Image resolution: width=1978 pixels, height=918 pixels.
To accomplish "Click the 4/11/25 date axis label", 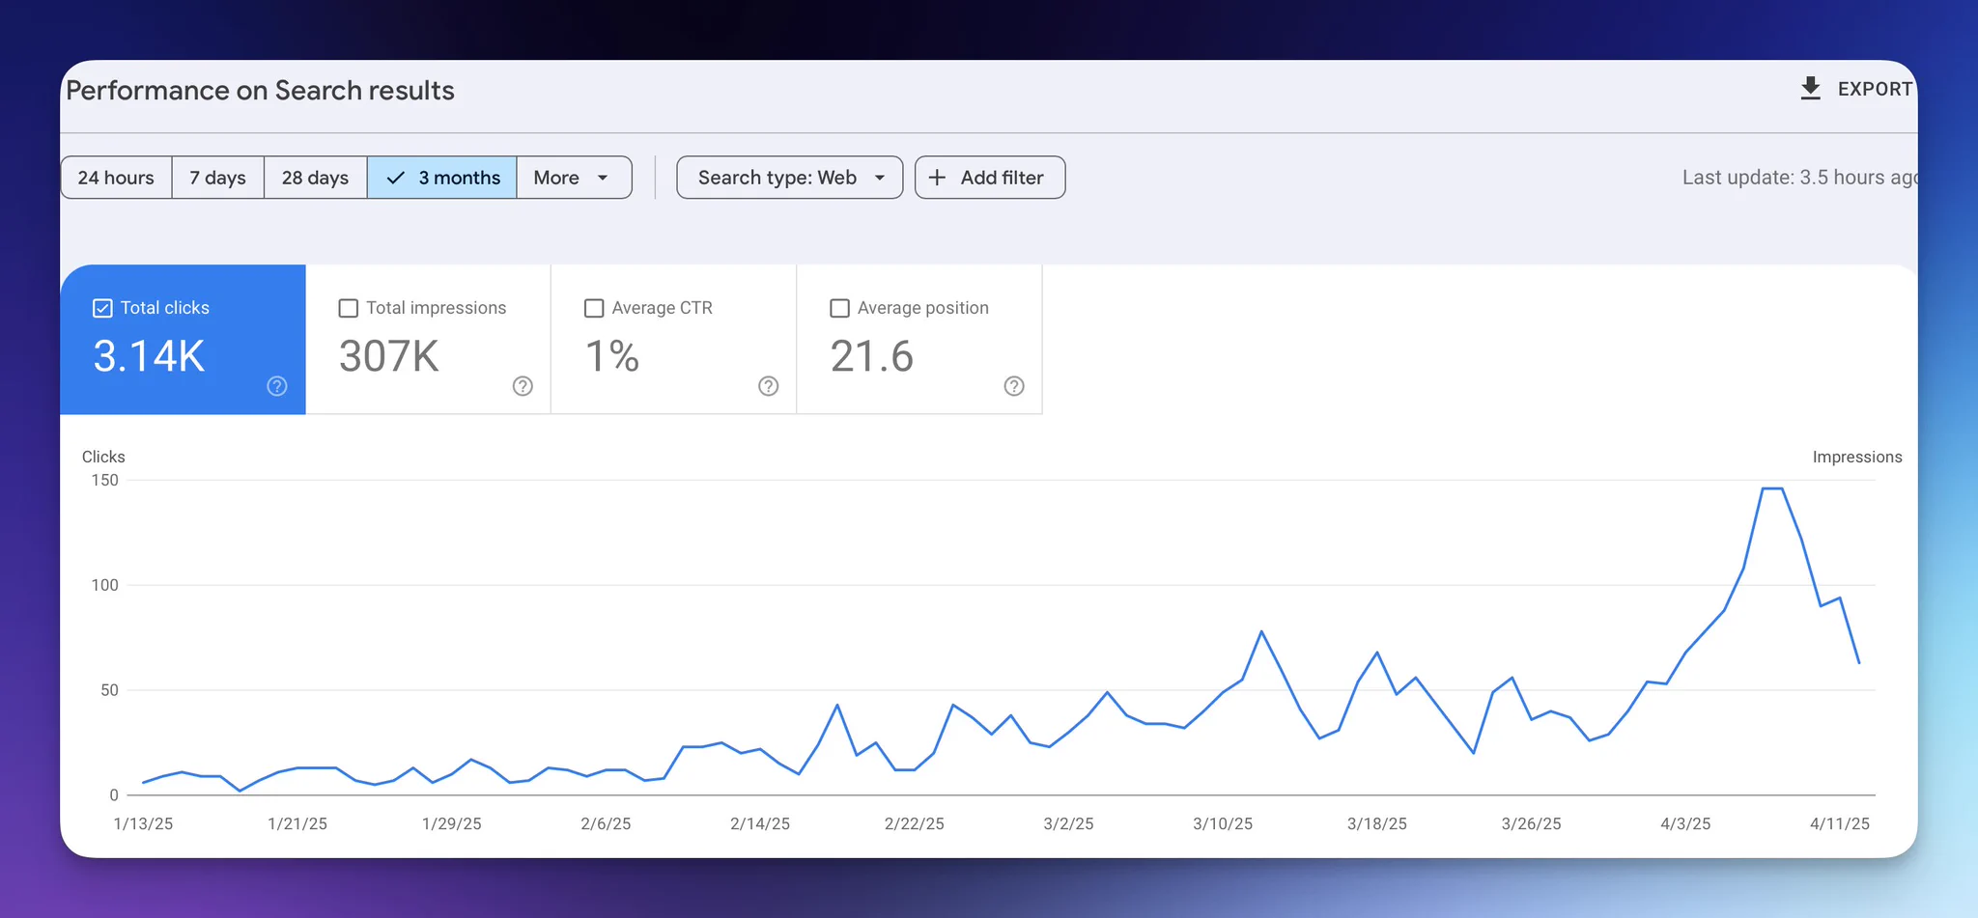I will pos(1840,823).
